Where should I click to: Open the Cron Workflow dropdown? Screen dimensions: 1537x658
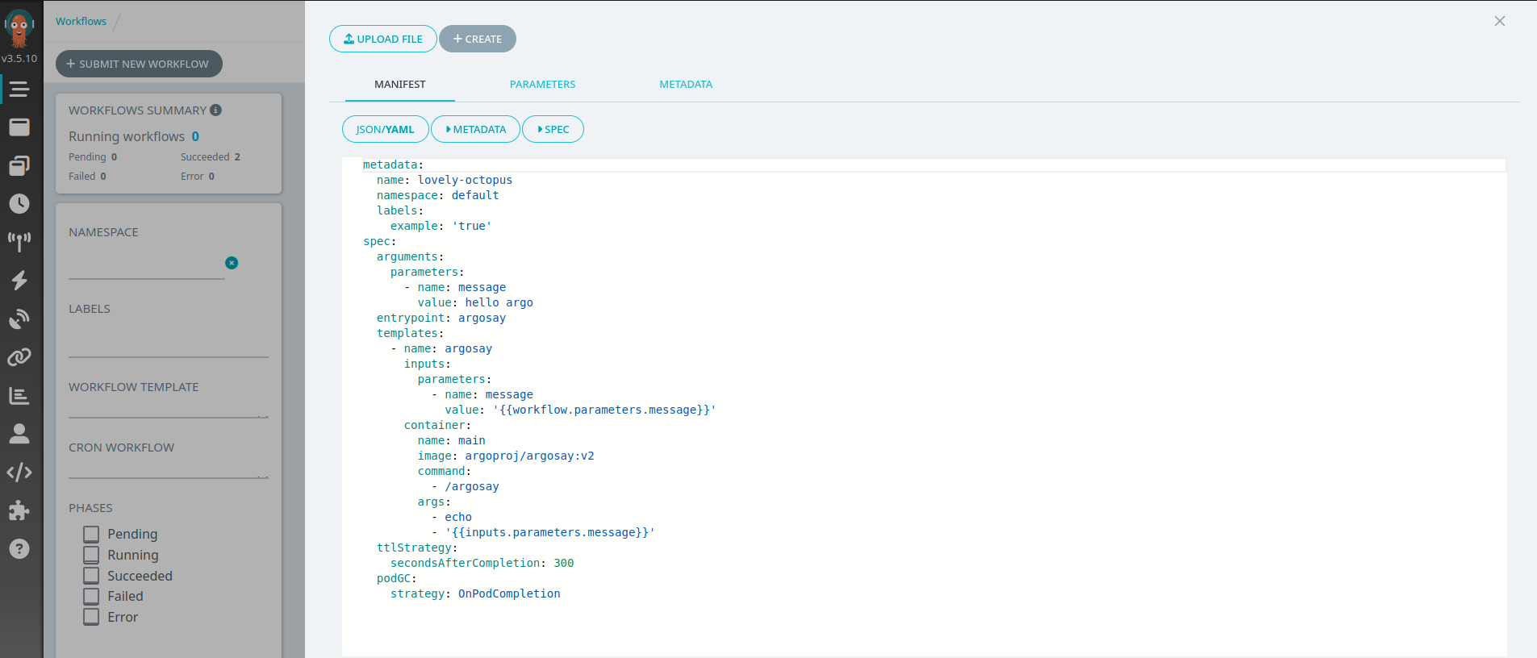(169, 469)
